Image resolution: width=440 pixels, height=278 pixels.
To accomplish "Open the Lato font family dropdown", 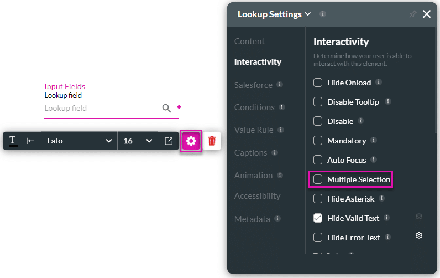I will coord(80,141).
